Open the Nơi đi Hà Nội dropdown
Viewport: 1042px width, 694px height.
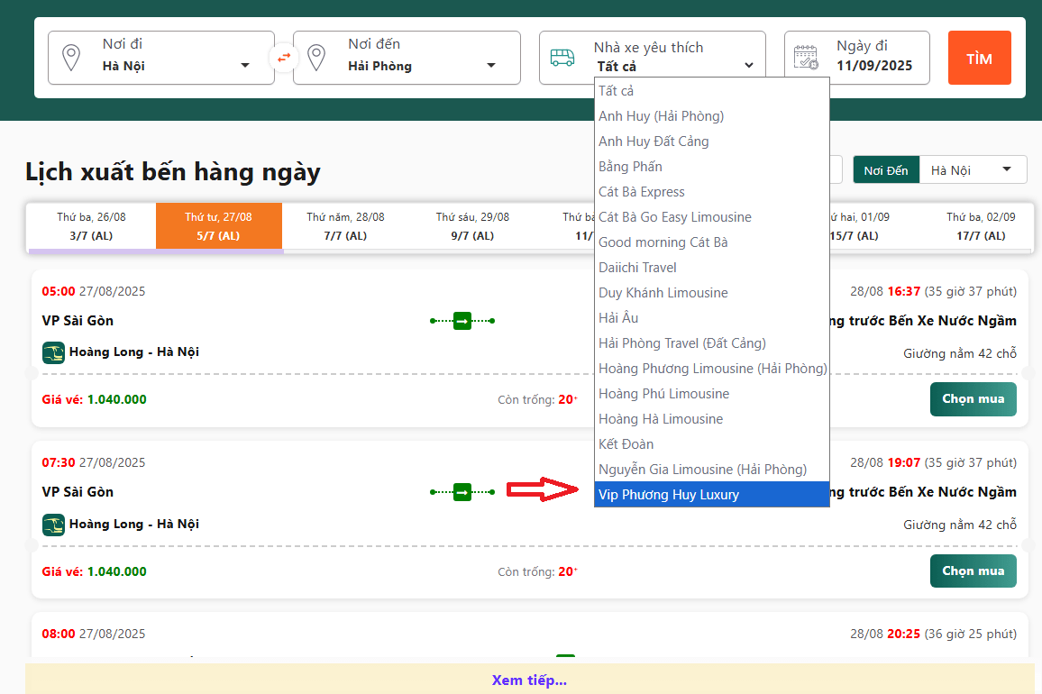click(176, 66)
